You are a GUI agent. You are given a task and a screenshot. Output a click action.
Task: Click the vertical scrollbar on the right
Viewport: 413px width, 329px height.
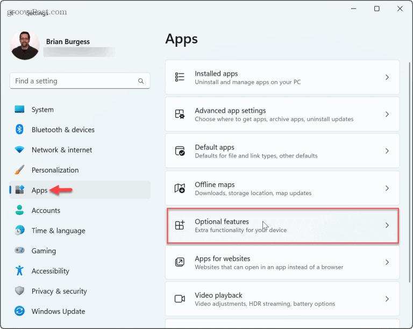point(409,173)
